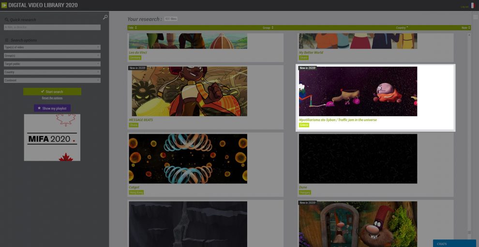Sort results by the Group column

268,28
